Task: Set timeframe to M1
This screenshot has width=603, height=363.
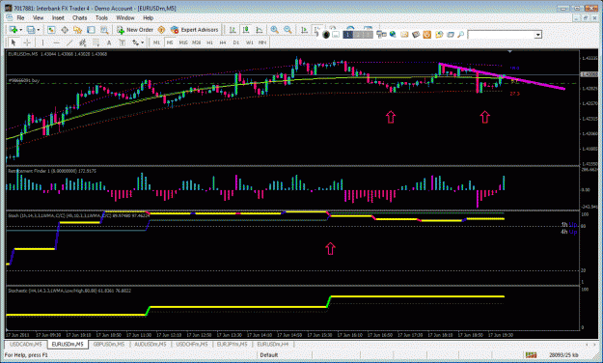Action: point(156,42)
